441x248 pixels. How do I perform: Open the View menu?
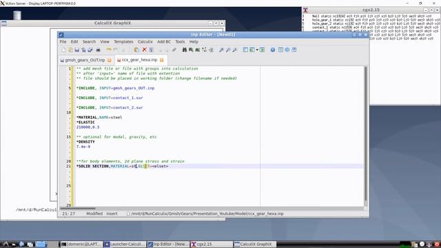[x=105, y=41]
